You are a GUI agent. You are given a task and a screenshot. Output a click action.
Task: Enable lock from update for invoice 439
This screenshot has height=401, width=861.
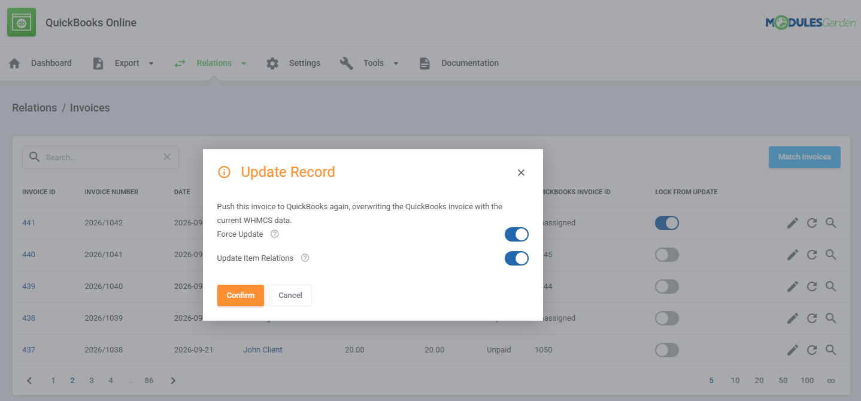pyautogui.click(x=667, y=287)
